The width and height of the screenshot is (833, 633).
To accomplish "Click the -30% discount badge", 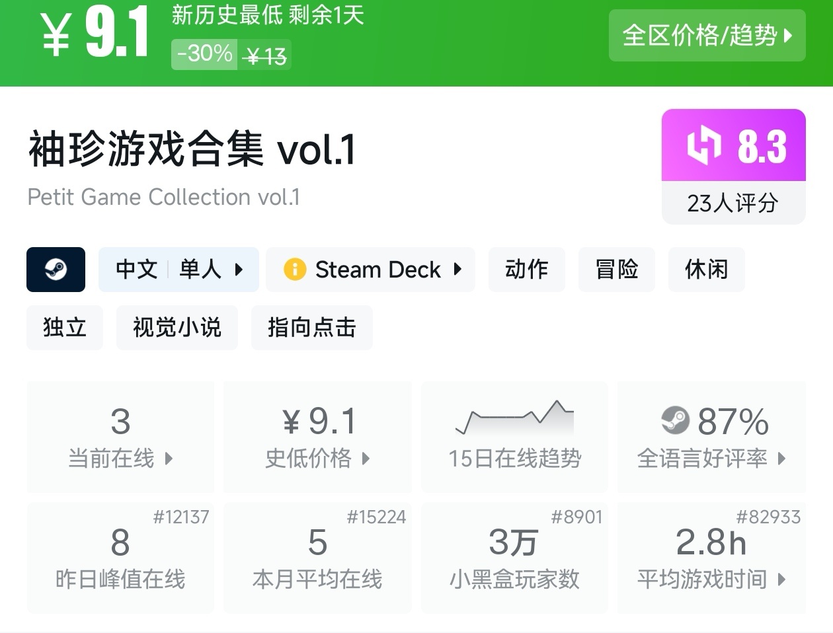I will [204, 54].
